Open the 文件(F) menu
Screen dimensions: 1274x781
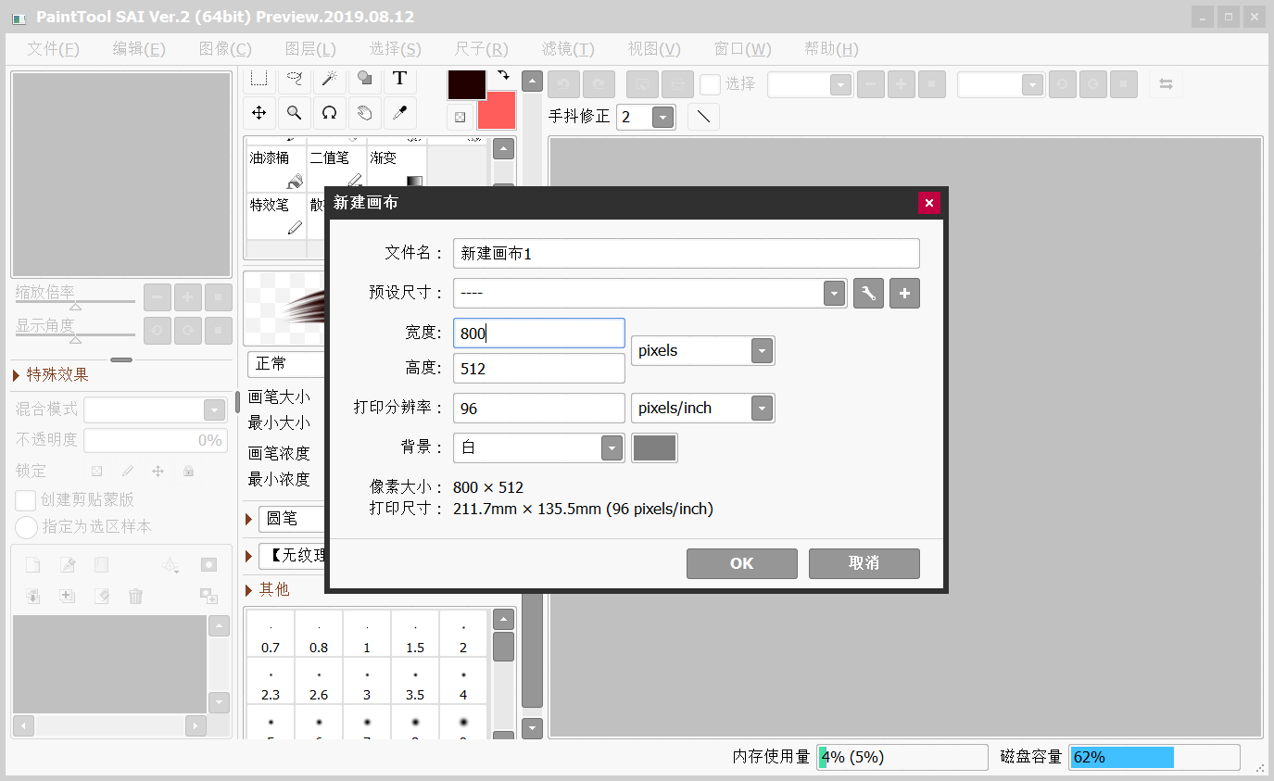click(53, 49)
